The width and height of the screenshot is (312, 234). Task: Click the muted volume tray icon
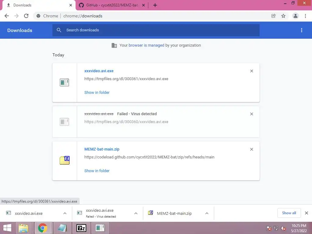pos(283,228)
